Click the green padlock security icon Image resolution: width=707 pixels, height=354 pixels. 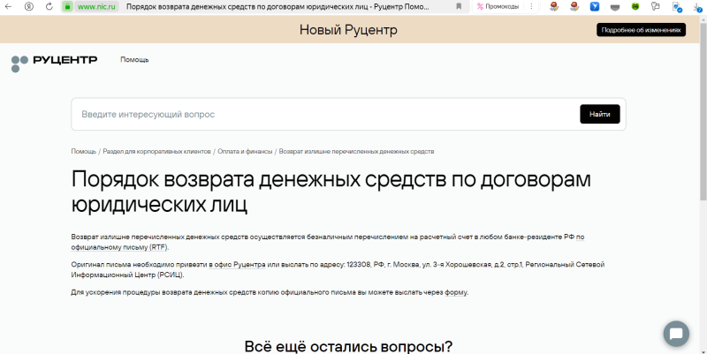point(67,6)
